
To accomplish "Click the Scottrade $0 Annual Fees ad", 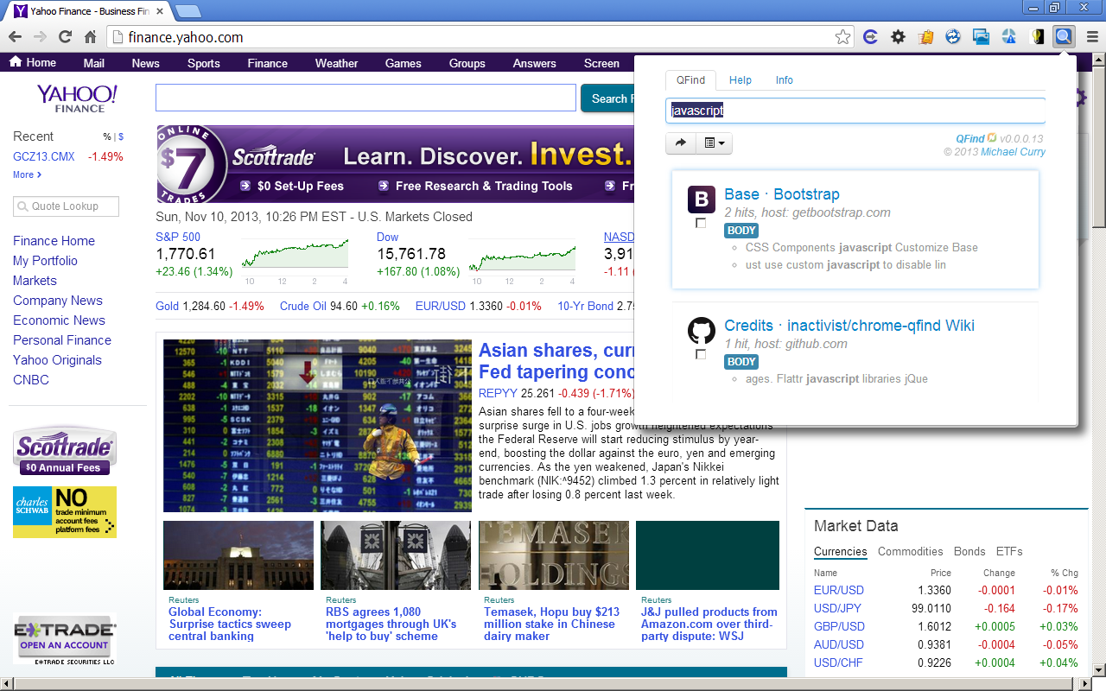I will pyautogui.click(x=65, y=451).
